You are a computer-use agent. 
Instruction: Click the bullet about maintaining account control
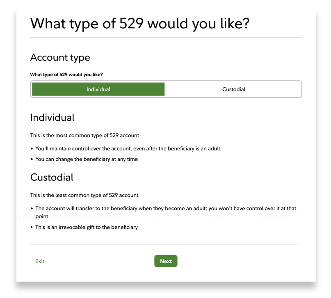point(127,148)
